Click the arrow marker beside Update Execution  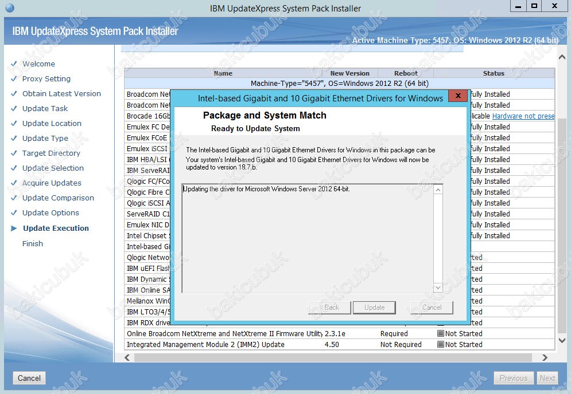coord(14,228)
